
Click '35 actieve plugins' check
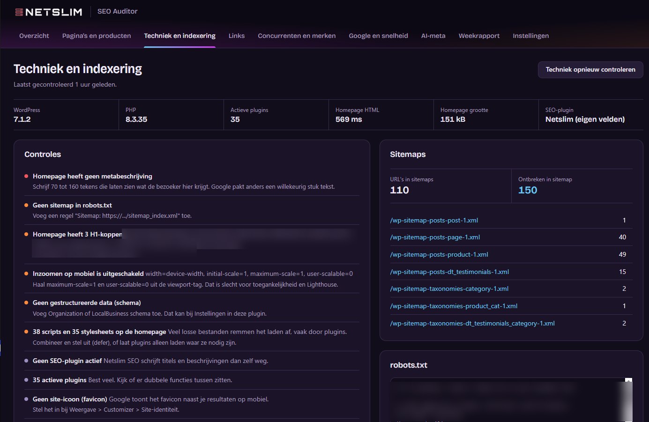click(x=60, y=380)
